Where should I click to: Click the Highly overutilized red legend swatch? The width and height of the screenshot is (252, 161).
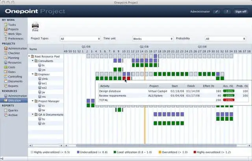(x=195, y=152)
